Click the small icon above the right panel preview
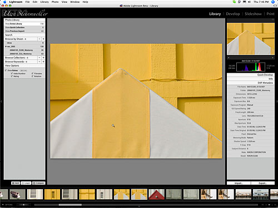 (x=273, y=19)
